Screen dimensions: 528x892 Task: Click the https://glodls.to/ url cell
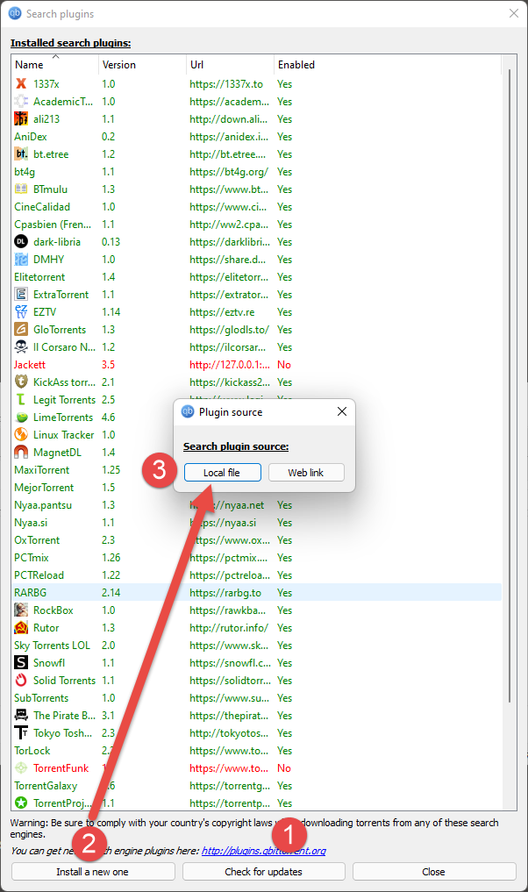229,330
